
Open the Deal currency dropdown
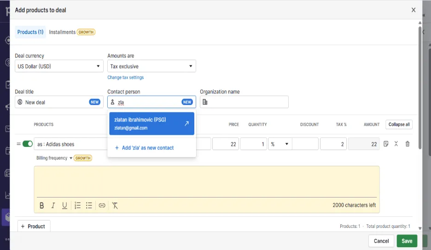(x=59, y=66)
